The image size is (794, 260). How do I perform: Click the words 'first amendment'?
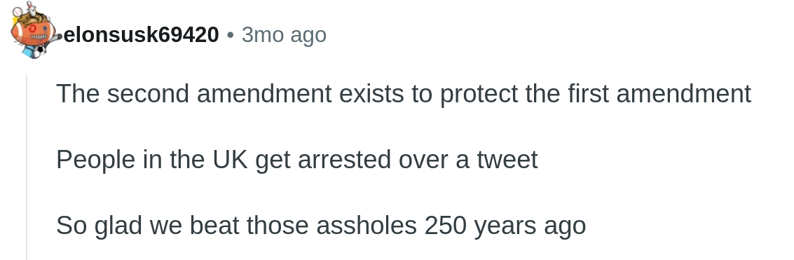tap(659, 94)
